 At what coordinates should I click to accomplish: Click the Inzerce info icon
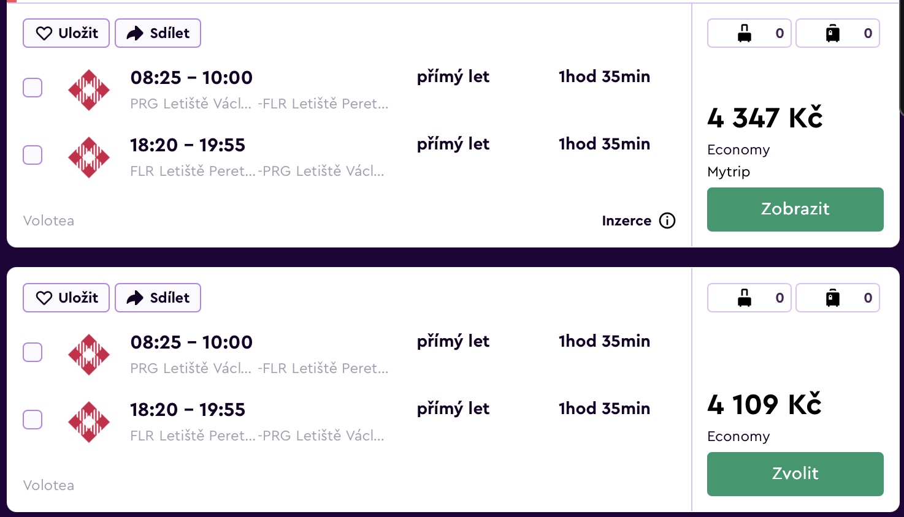pyautogui.click(x=667, y=221)
